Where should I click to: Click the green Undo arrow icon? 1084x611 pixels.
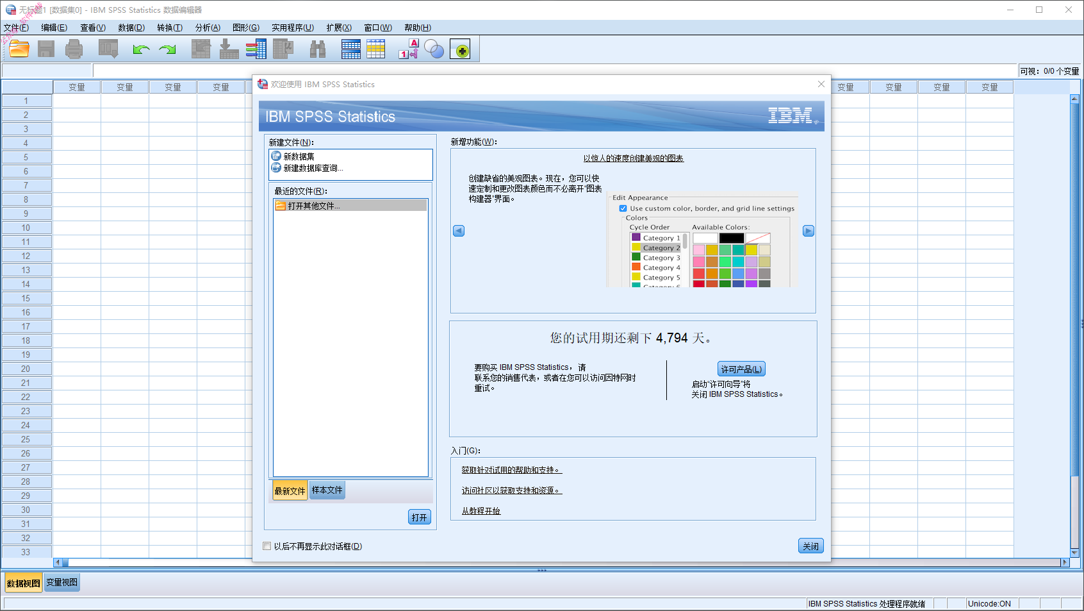click(x=141, y=49)
